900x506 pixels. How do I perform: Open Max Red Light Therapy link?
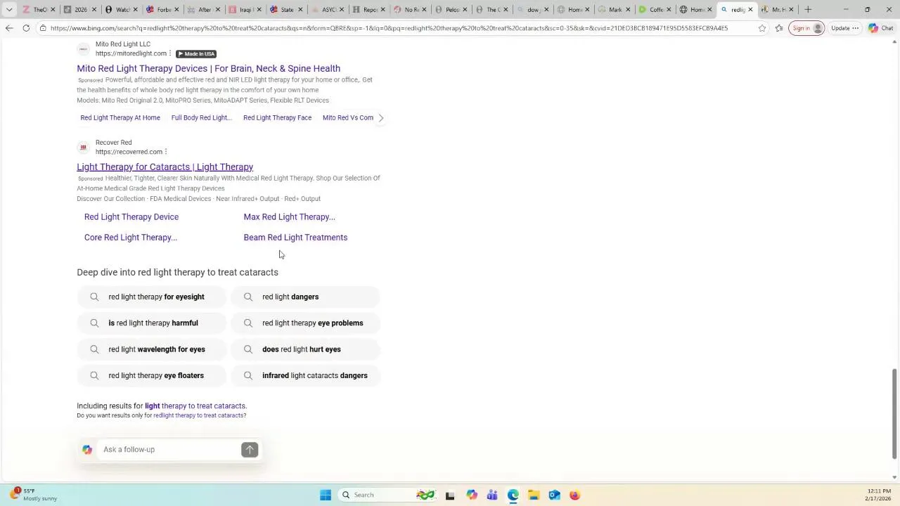(289, 216)
